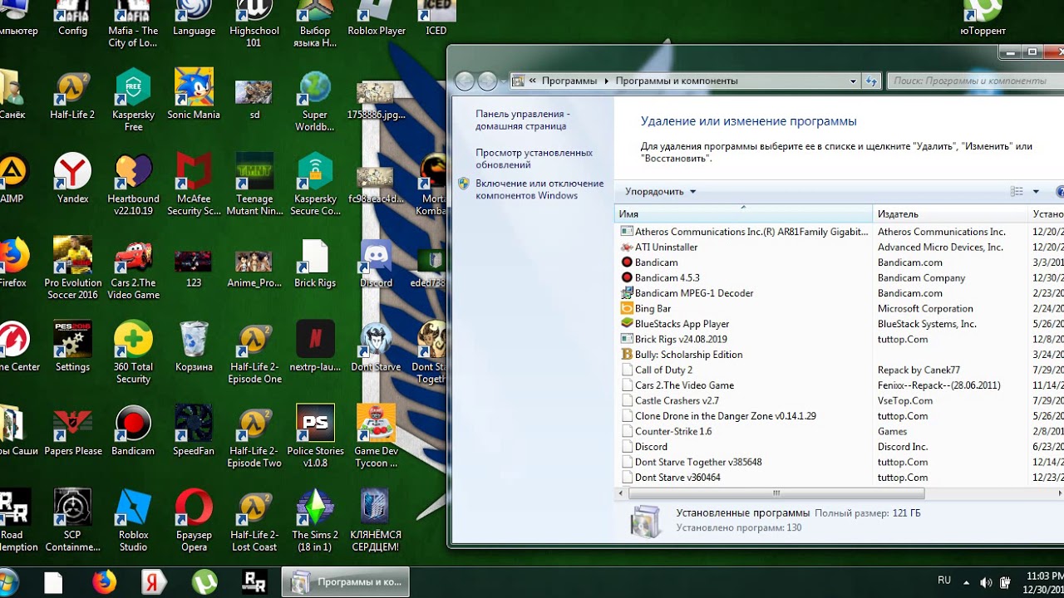1064x598 pixels.
Task: Click the search programs input field
Action: pos(974,81)
